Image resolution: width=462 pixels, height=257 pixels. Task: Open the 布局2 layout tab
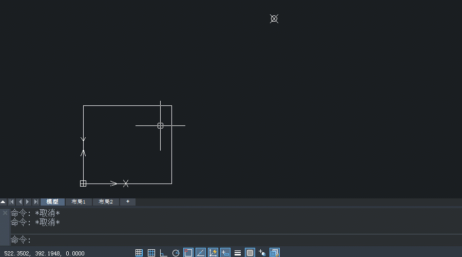(106, 202)
